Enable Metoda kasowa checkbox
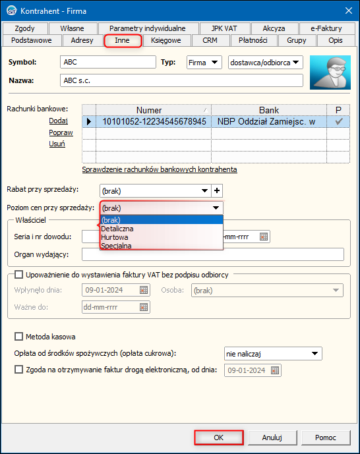This screenshot has height=454, width=360. pos(19,337)
